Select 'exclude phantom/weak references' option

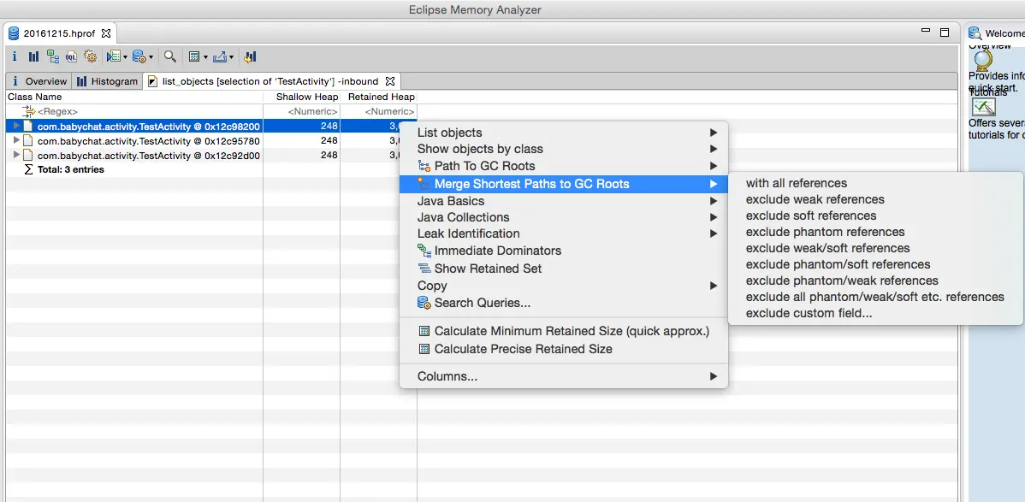click(875, 281)
